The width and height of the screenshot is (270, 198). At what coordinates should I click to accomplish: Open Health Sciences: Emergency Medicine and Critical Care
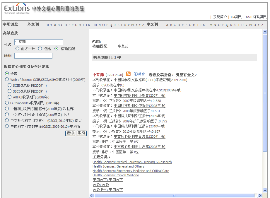pyautogui.click(x=131, y=171)
